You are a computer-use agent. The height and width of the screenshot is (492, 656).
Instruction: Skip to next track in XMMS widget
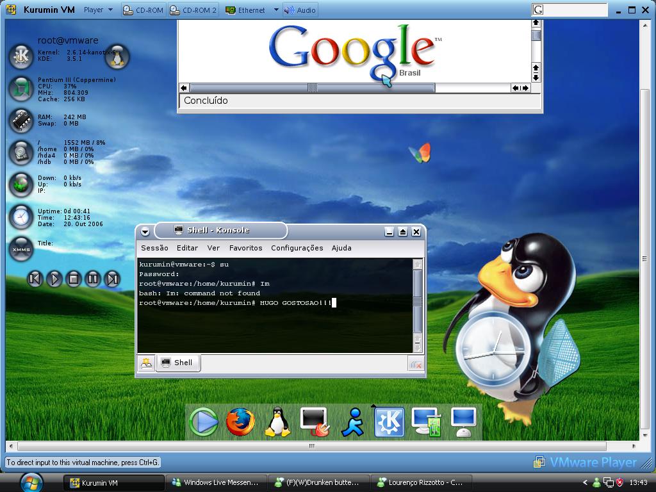tap(112, 279)
